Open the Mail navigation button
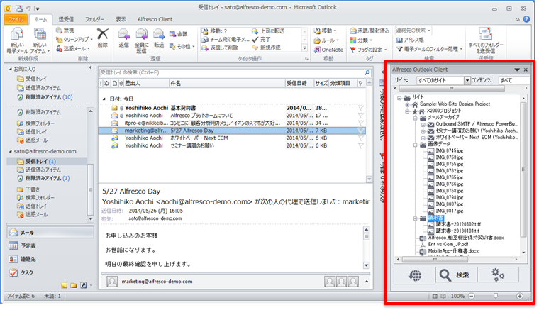 [x=50, y=233]
